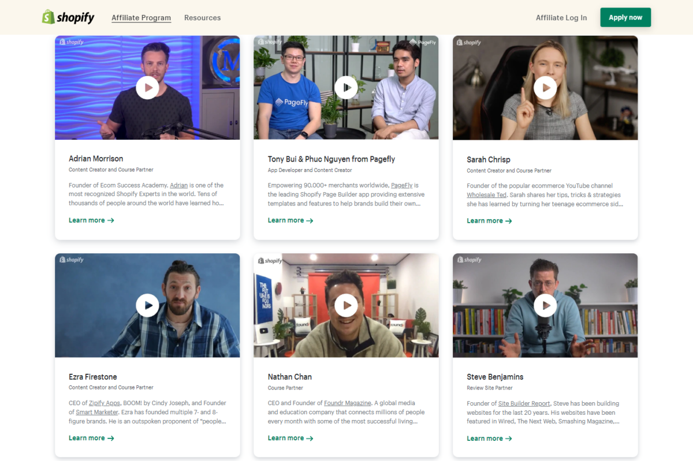This screenshot has height=461, width=693.
Task: Play Nathan Chan's video
Action: (346, 305)
